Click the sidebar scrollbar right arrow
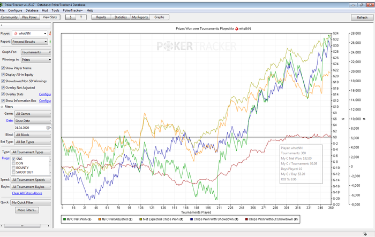 pyautogui.click(x=49, y=226)
